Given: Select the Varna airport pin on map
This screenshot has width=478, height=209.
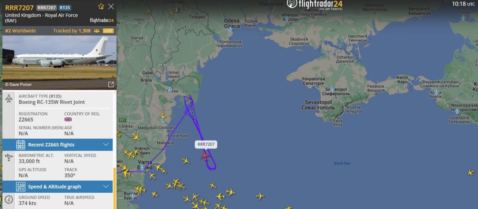Looking at the screenshot, I should tap(142, 168).
